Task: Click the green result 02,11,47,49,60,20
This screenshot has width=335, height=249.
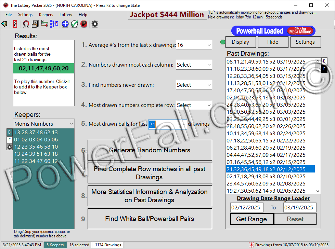Action: [44, 68]
